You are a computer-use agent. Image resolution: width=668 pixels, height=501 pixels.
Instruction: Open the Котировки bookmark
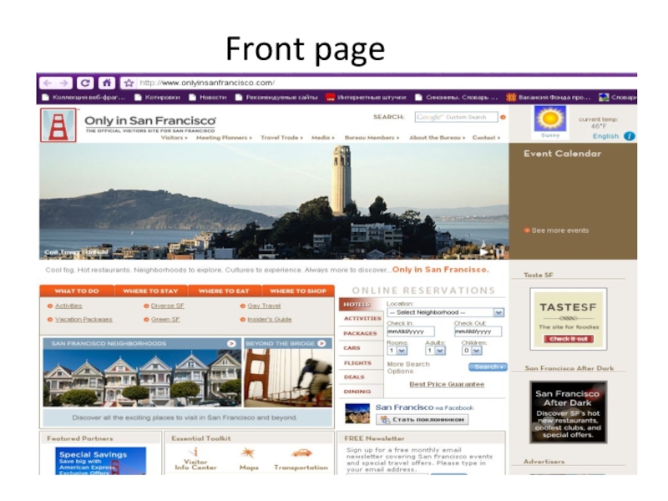158,98
